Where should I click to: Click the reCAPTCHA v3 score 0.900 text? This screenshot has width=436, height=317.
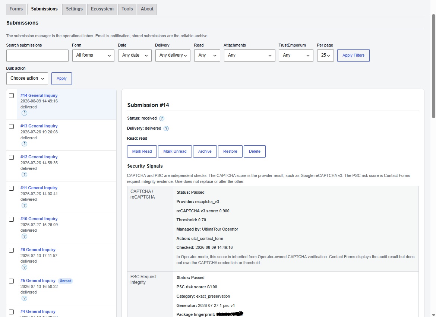(203, 211)
